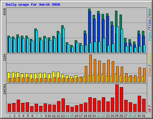
Task: Click the orange visits bar for day 30
Action: coord(140,75)
